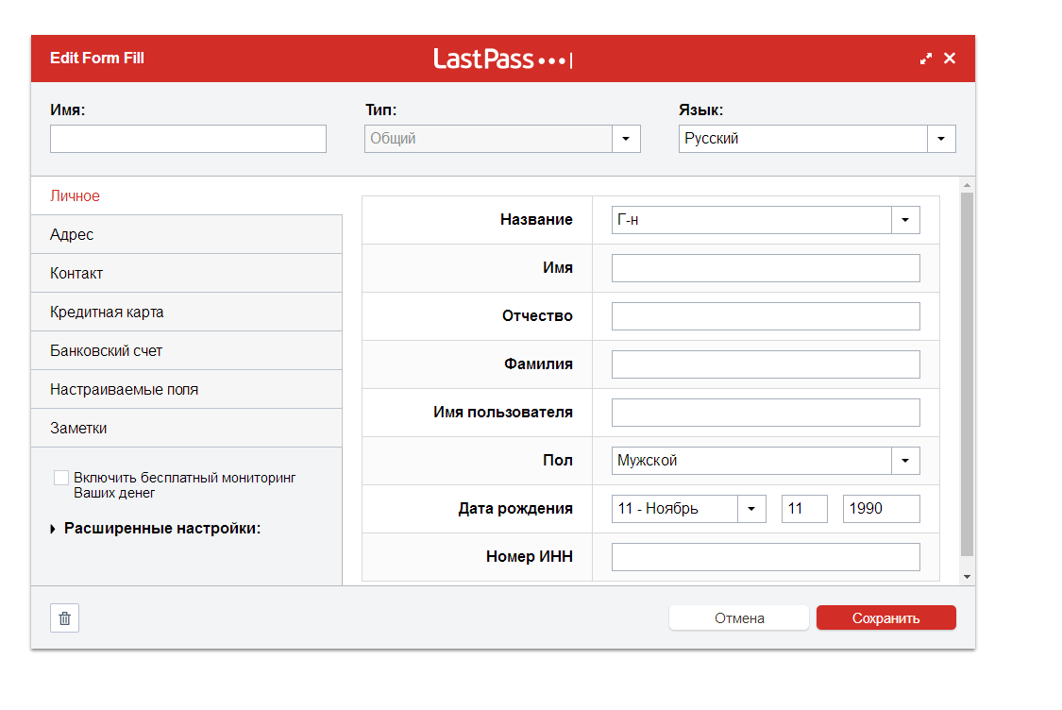The image size is (1062, 710).
Task: Switch to Настраиваемые поля tab
Action: coord(186,389)
